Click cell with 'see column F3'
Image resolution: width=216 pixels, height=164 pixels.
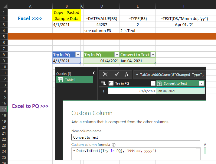(102, 31)
